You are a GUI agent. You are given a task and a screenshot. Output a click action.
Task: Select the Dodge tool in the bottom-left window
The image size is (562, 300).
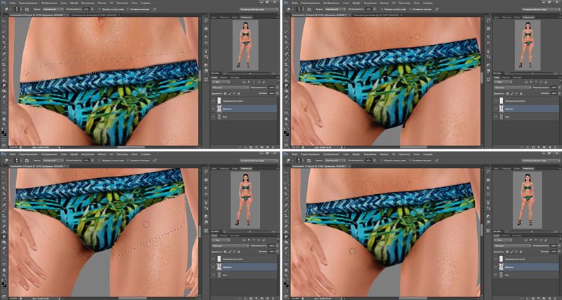[x=4, y=243]
